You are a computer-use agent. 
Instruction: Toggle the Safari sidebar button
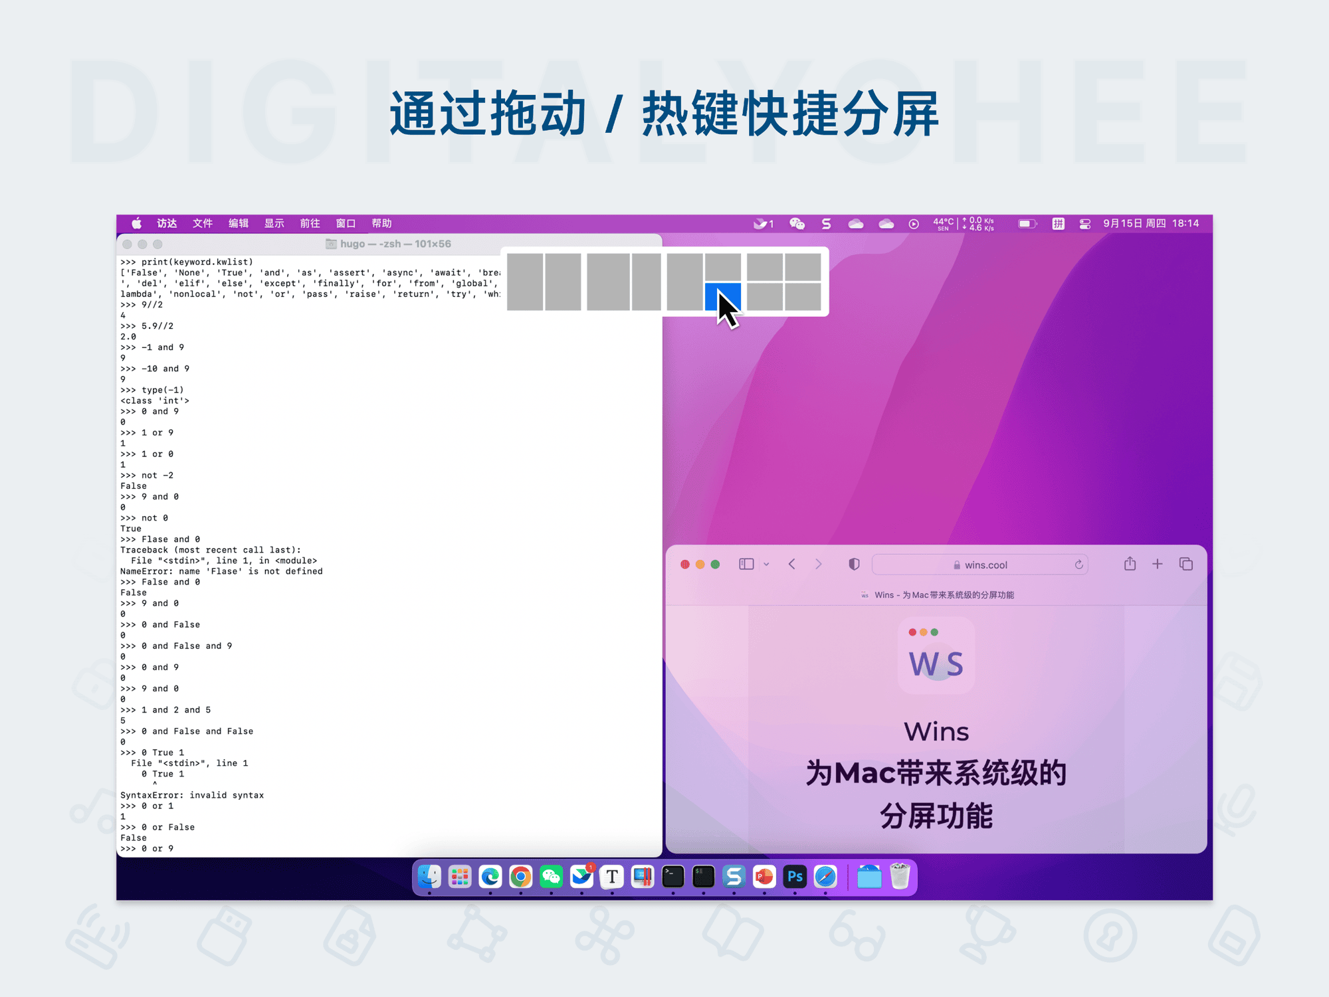click(x=746, y=564)
